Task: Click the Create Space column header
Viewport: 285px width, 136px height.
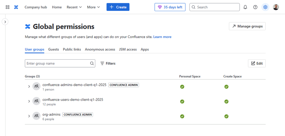Action: 233,76
